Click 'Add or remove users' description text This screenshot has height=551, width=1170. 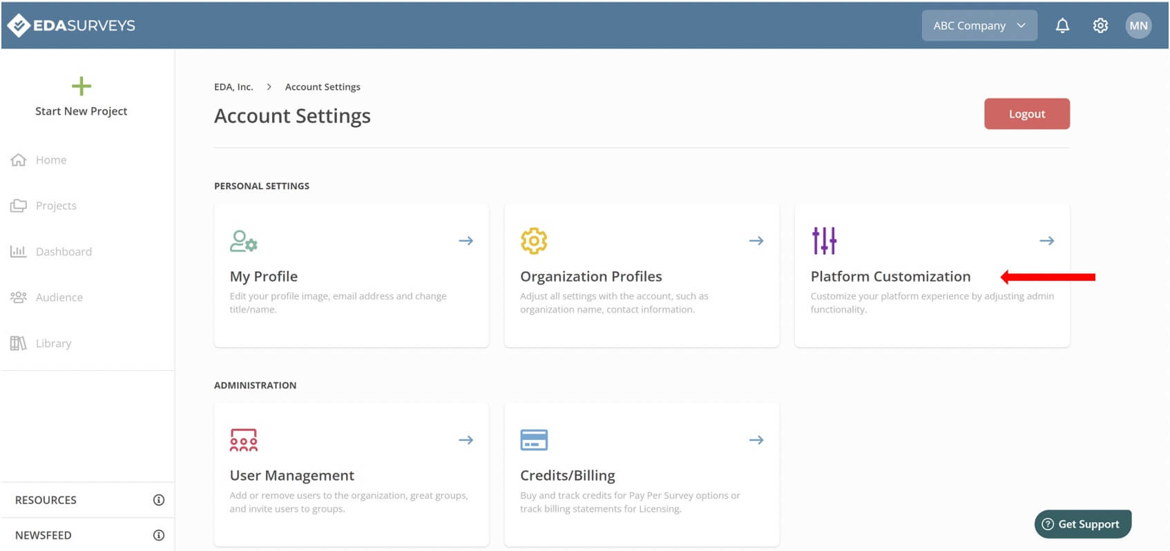point(349,502)
